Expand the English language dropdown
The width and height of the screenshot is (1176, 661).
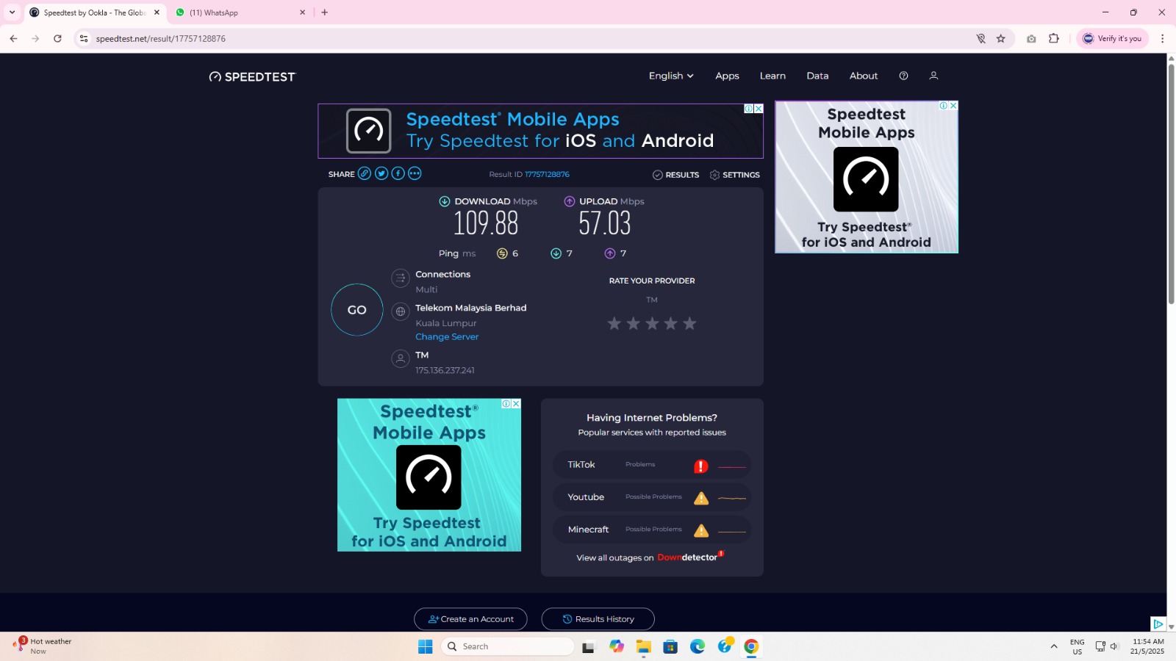tap(670, 76)
